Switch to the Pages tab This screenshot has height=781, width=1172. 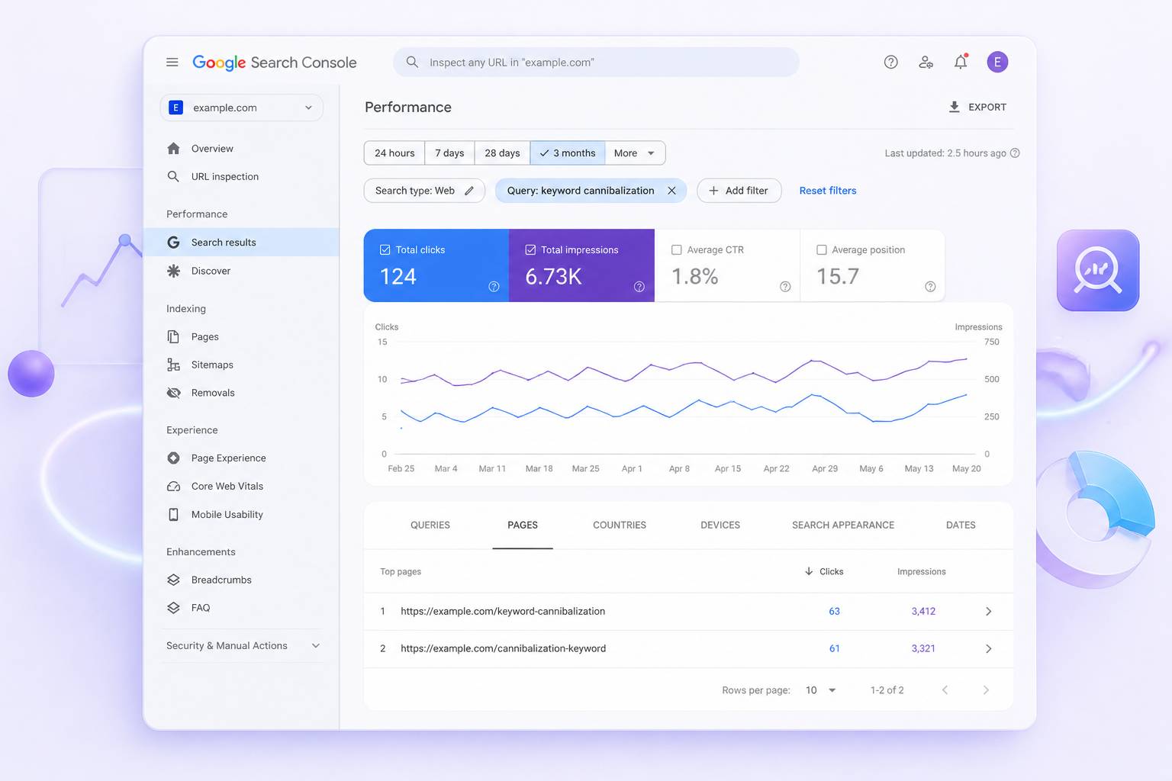point(523,525)
